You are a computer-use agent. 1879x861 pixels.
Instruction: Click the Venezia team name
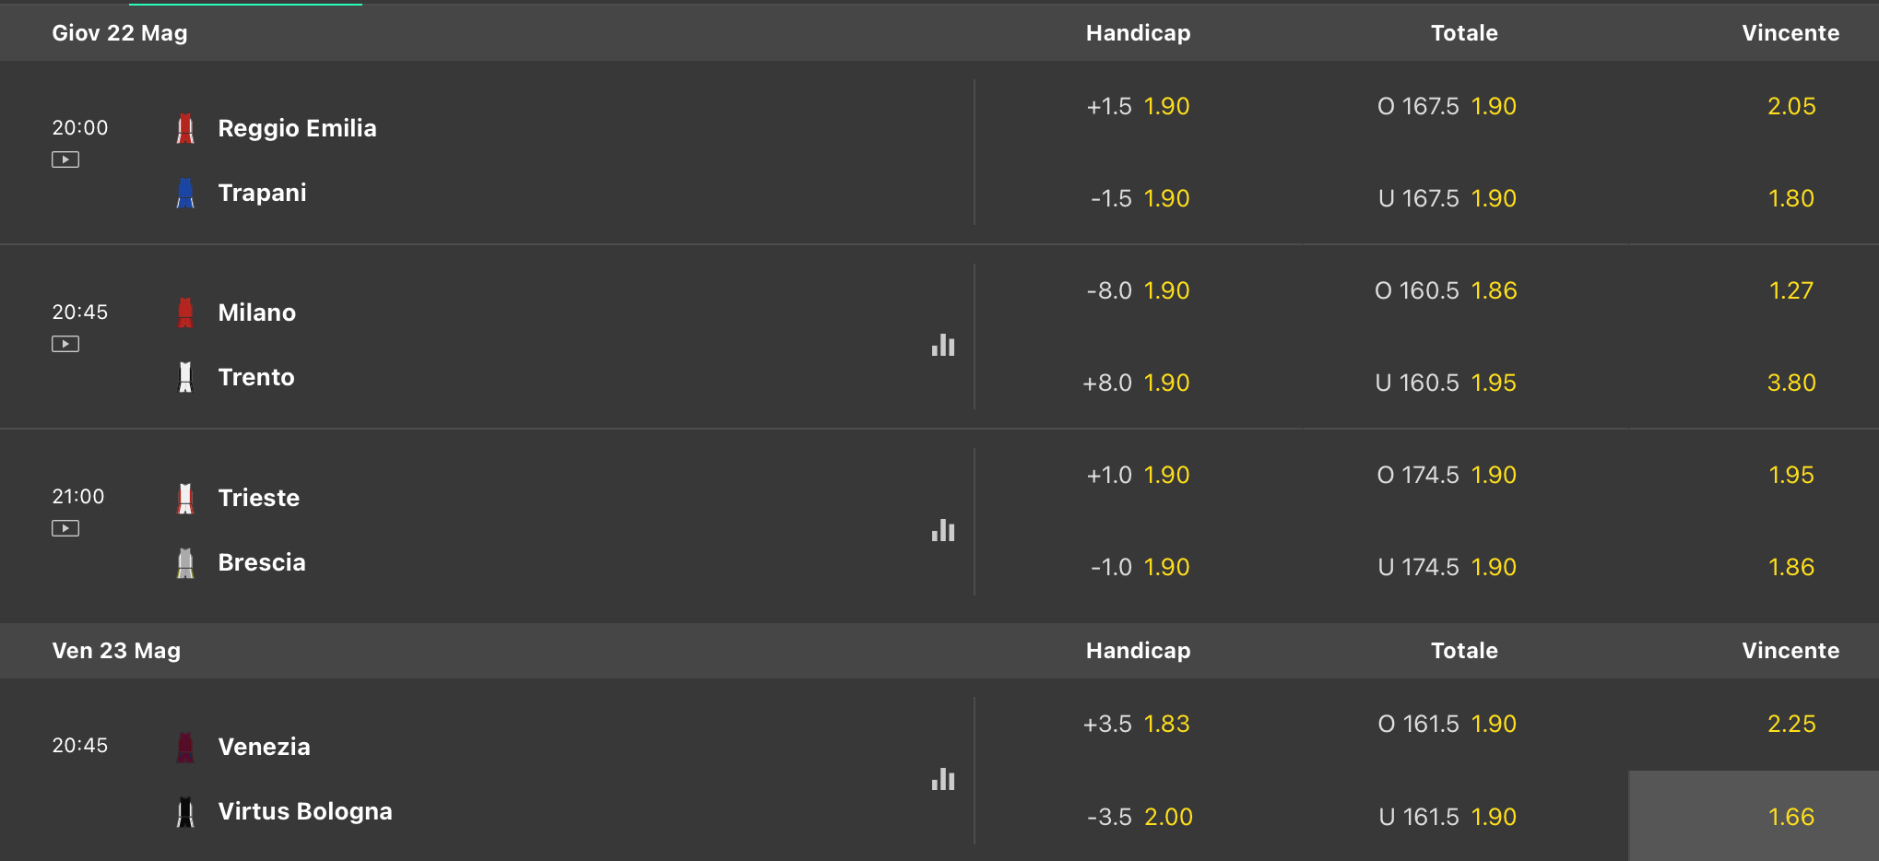click(x=264, y=748)
